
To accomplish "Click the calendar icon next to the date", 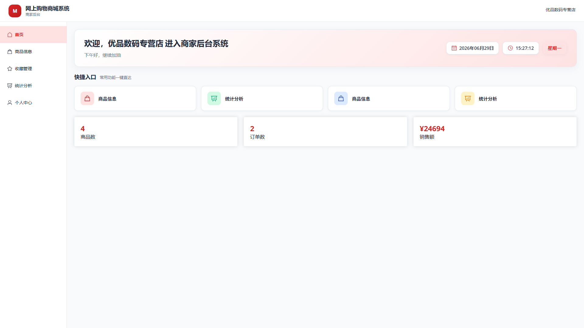I will pyautogui.click(x=454, y=48).
